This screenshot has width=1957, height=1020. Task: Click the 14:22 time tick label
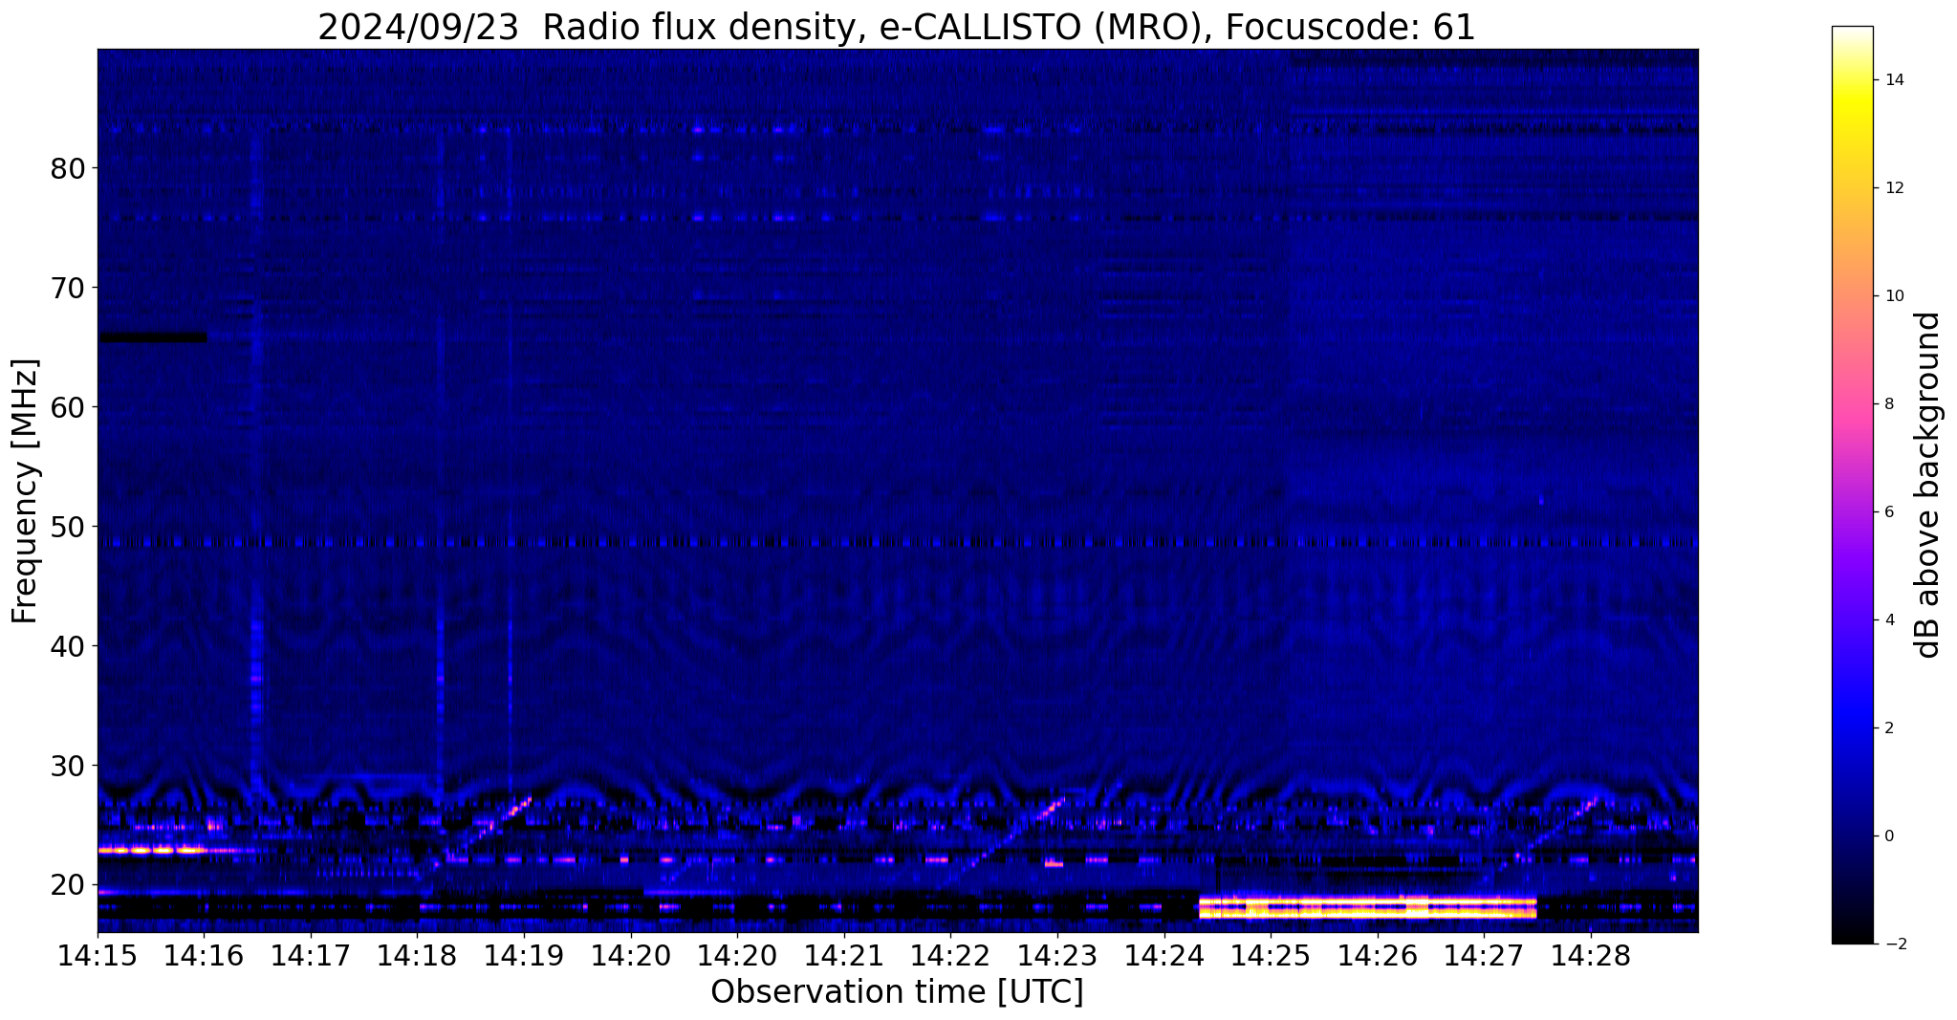[950, 956]
